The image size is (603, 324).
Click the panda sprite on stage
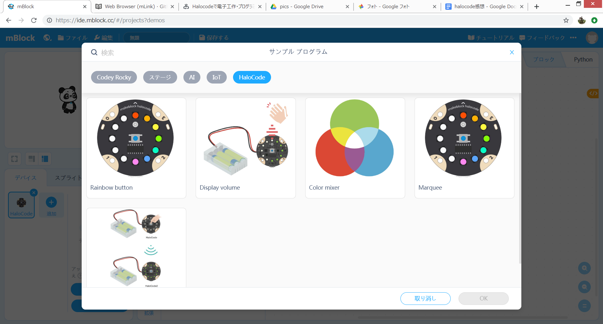68,100
